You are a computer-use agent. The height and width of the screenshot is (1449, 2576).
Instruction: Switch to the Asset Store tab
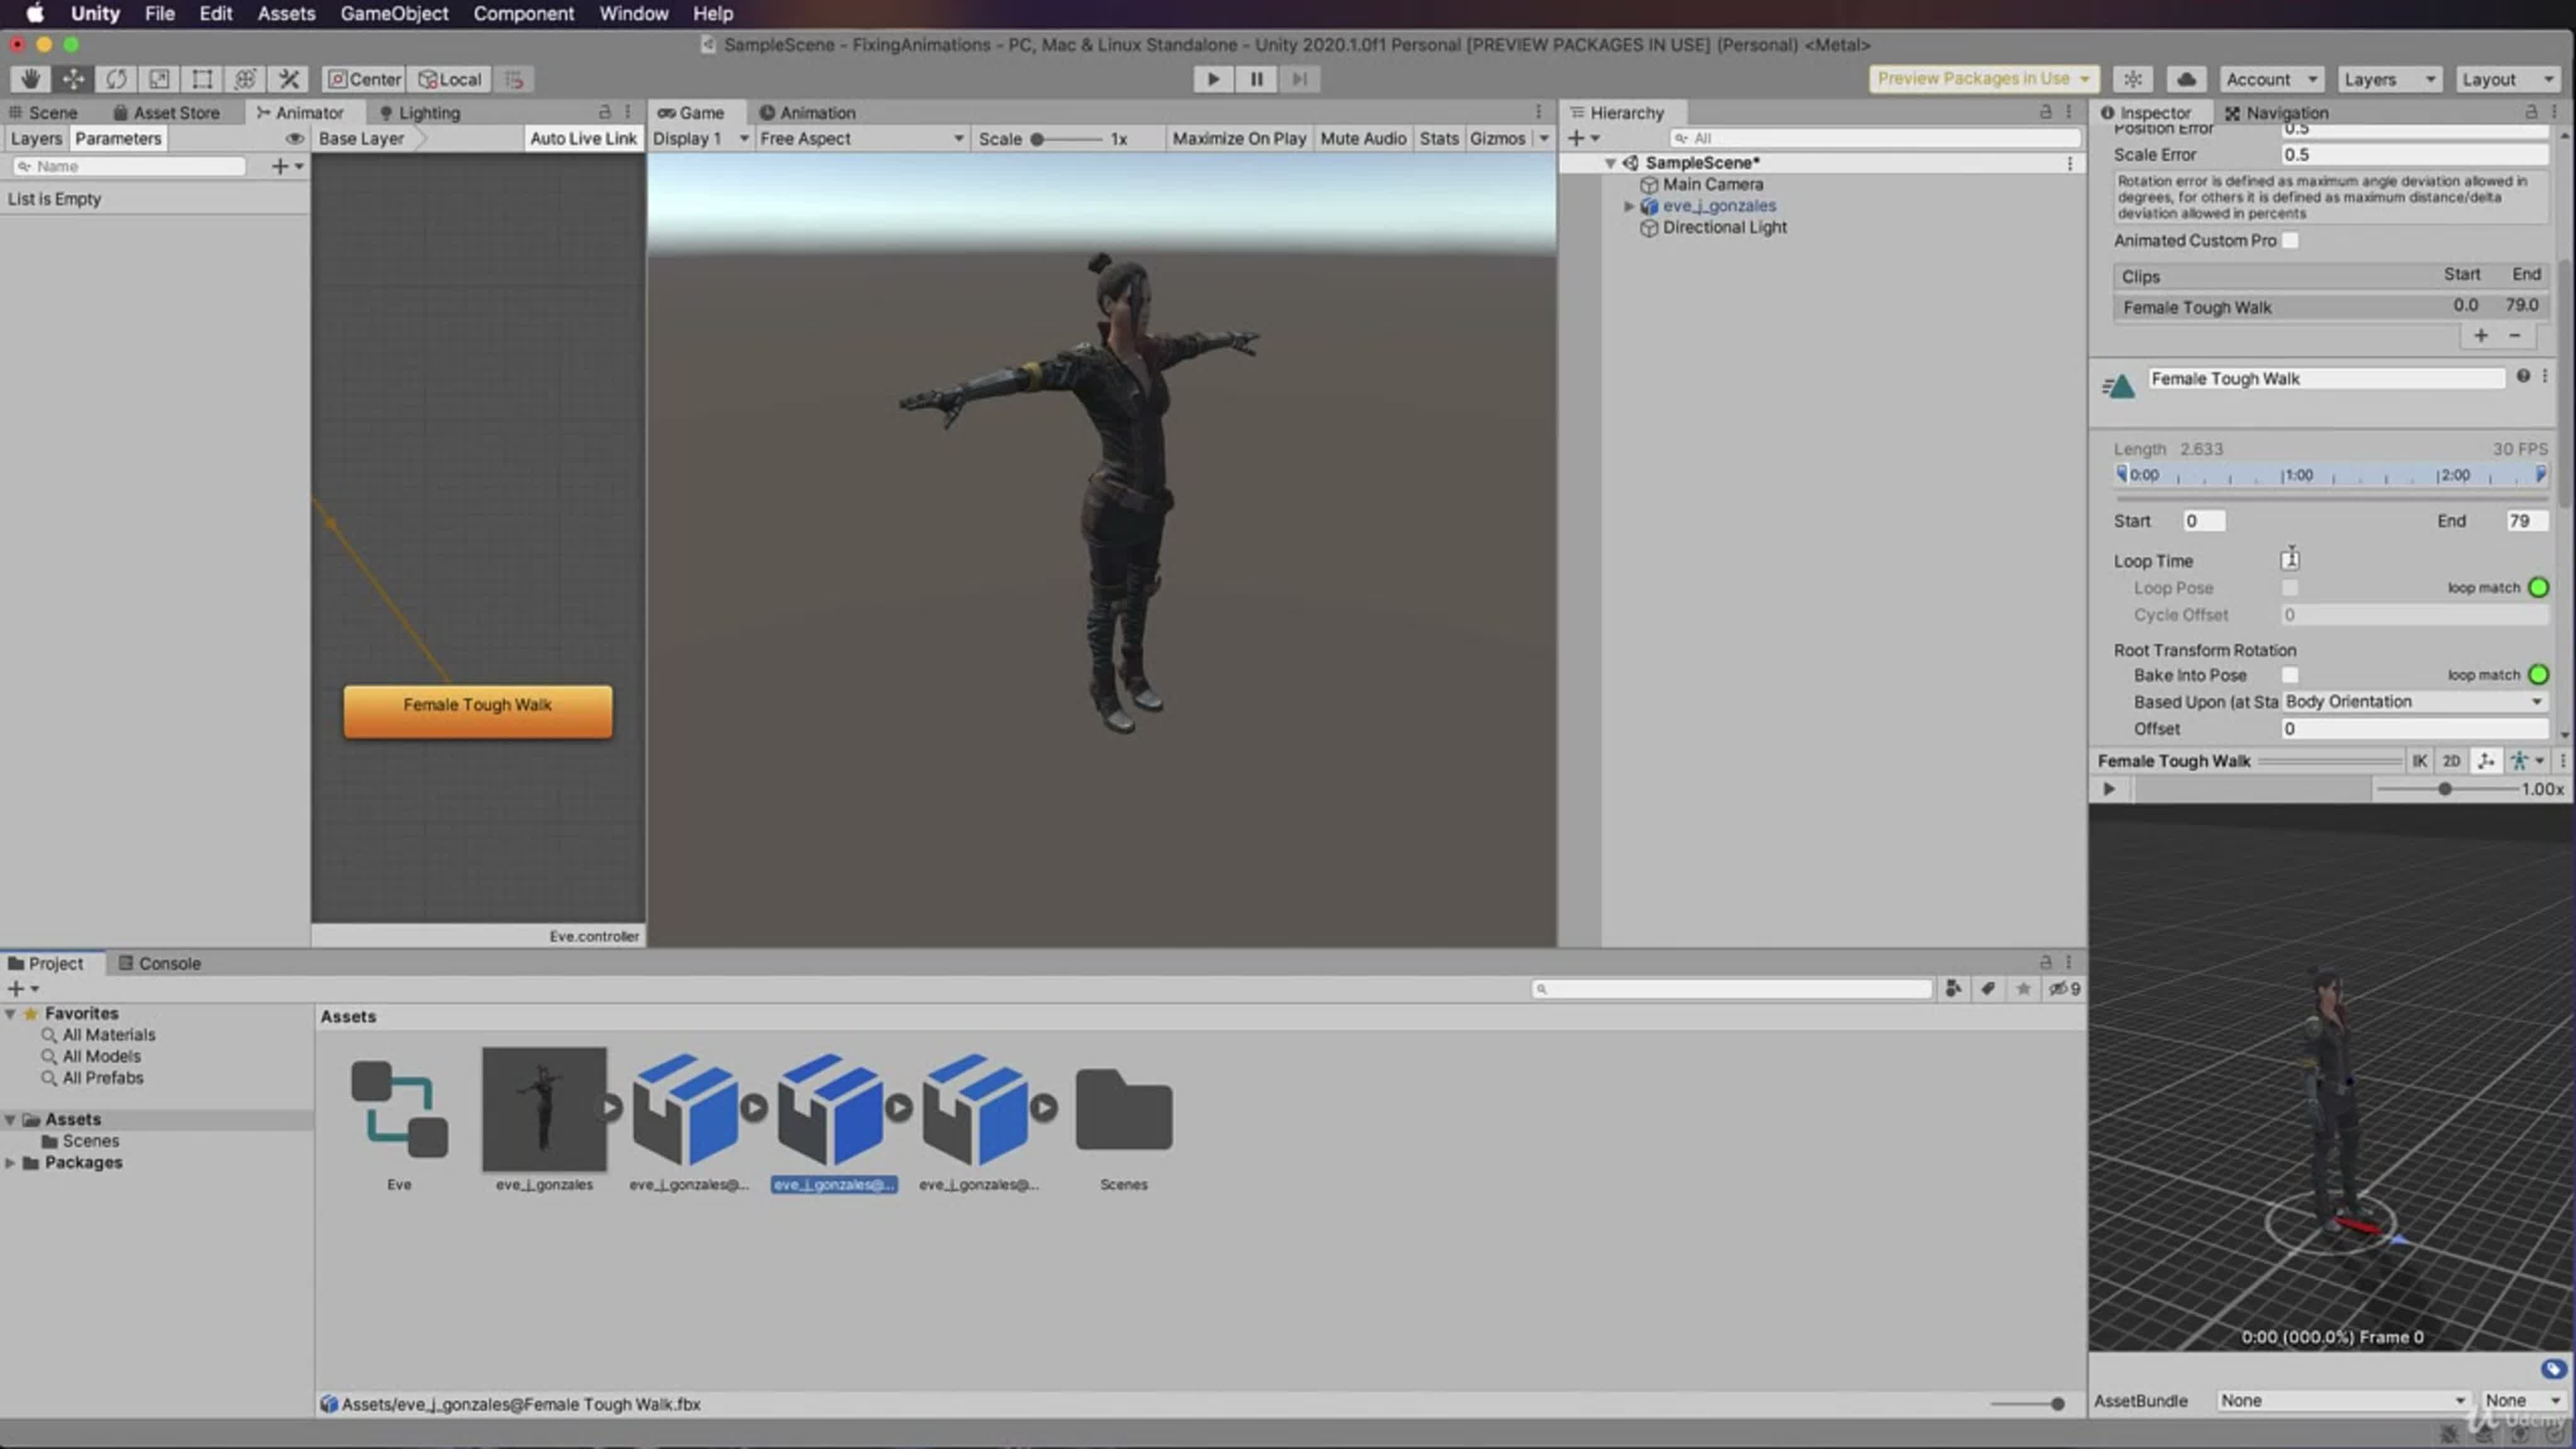166,113
